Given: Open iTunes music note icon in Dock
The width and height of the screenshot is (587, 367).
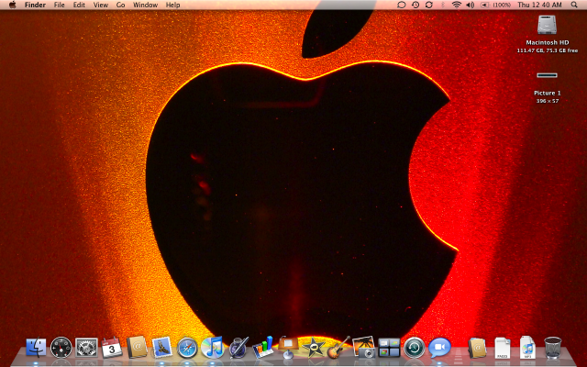Looking at the screenshot, I should point(212,348).
